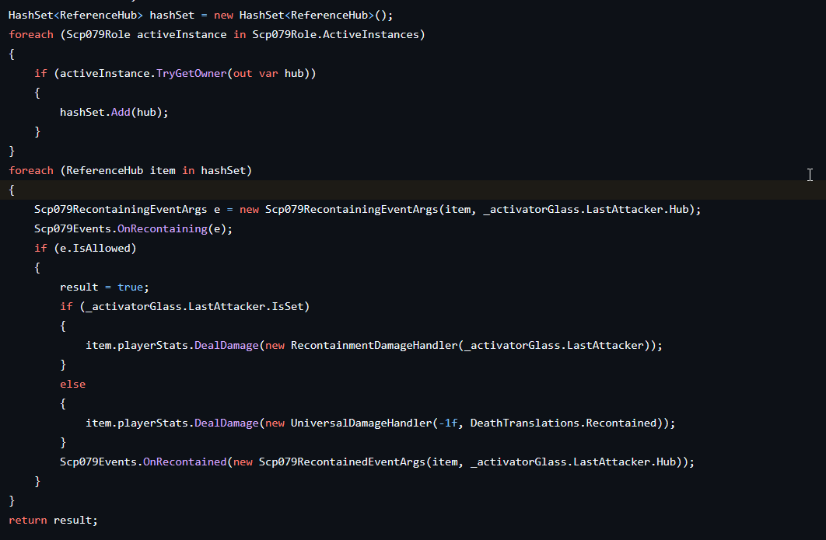Click the '-1f' damage value
Viewport: 826px width, 540px height.
pyautogui.click(x=447, y=423)
